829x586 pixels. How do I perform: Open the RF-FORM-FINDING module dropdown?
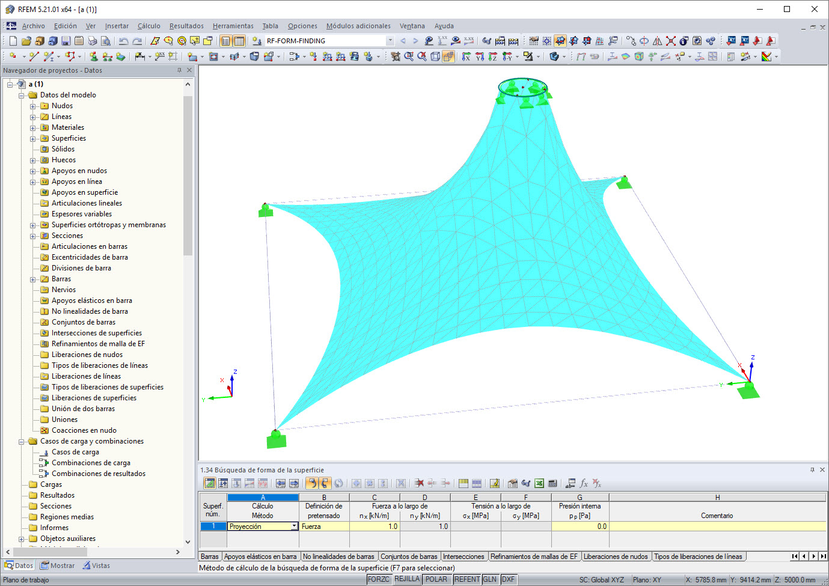tap(390, 41)
